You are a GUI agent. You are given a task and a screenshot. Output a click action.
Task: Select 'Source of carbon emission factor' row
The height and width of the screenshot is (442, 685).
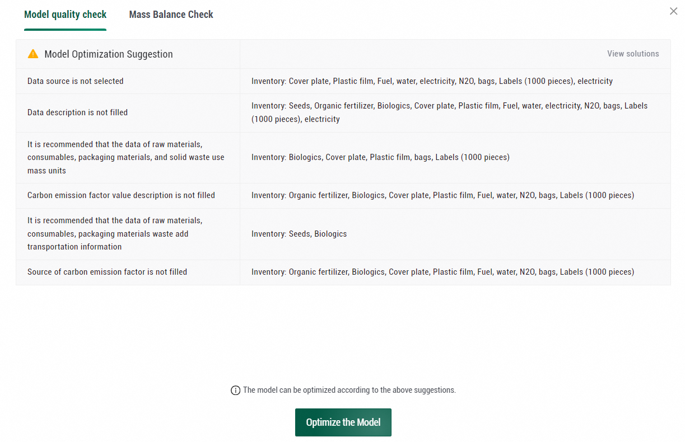coord(107,272)
